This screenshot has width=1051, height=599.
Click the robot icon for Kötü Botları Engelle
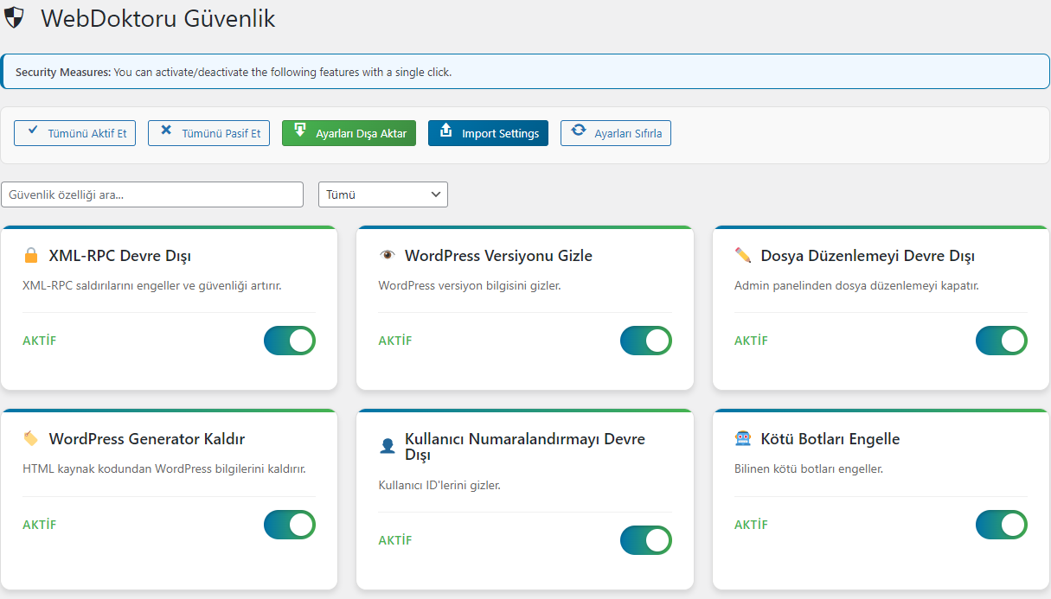742,439
